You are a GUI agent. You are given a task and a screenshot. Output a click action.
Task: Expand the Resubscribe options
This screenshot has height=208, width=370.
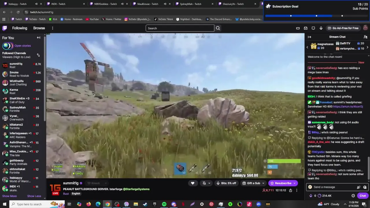click(x=295, y=183)
